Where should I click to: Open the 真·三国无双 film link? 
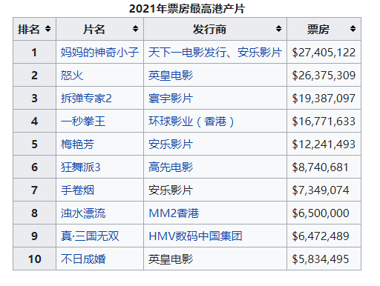click(x=90, y=236)
